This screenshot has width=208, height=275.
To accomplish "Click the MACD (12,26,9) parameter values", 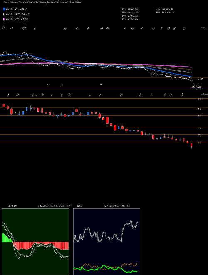I will click(55, 206).
